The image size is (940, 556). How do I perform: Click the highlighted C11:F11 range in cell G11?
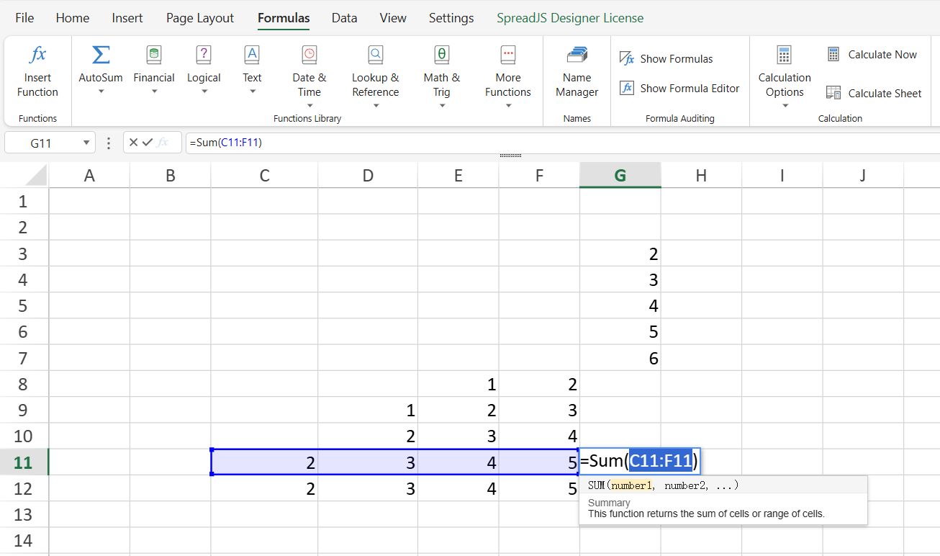pos(661,461)
